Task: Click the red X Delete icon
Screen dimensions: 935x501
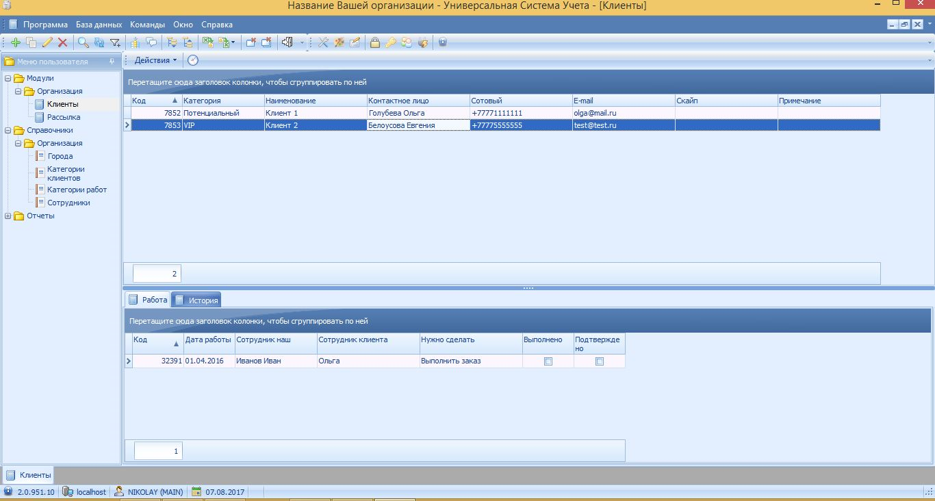Action: pos(62,42)
